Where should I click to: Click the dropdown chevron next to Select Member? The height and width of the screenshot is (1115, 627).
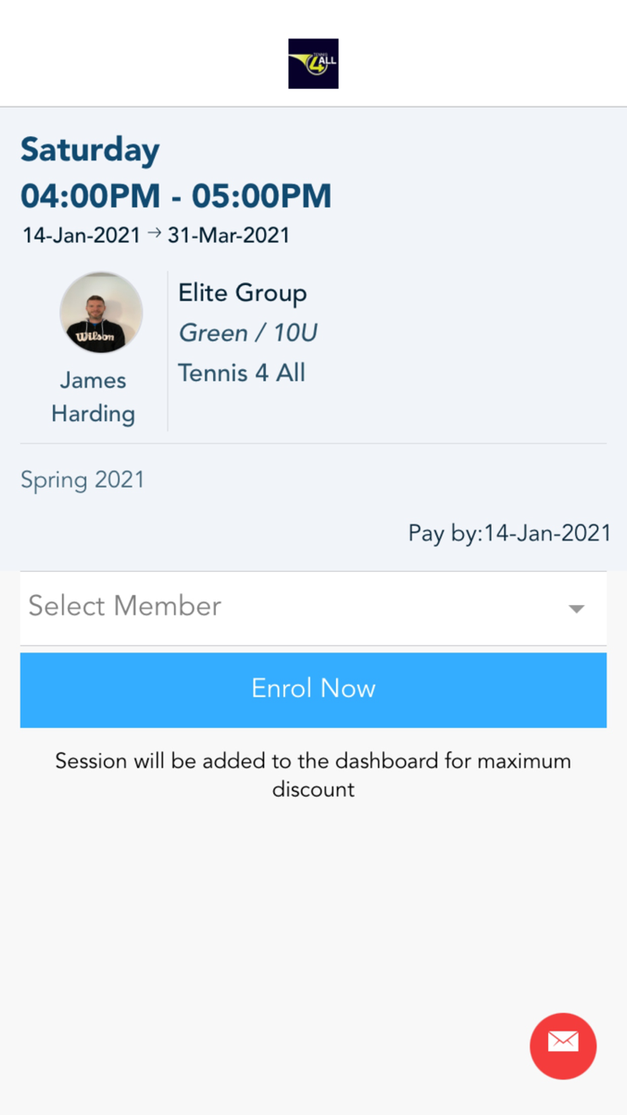576,608
